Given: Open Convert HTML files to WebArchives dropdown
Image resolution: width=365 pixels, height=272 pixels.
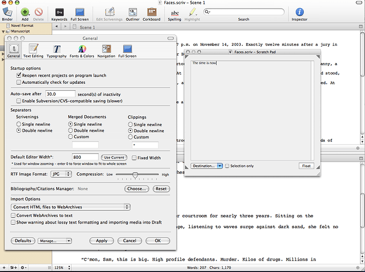Looking at the screenshot, I should coord(70,207).
